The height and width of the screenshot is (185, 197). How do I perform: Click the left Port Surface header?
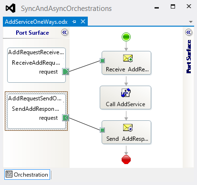tap(32, 33)
